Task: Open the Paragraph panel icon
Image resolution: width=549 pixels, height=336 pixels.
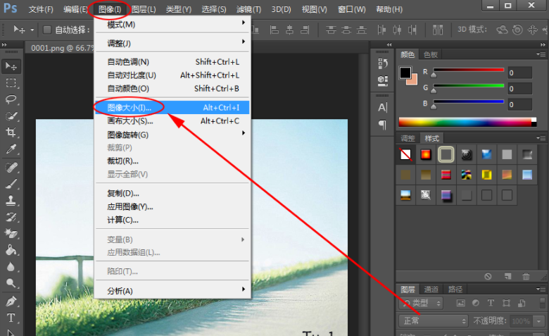Action: pyautogui.click(x=383, y=125)
